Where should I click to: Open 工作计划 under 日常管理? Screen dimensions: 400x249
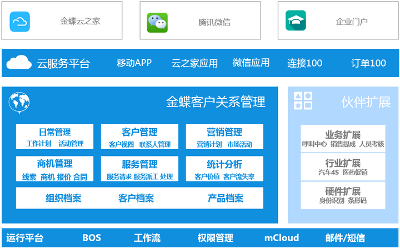(x=38, y=144)
